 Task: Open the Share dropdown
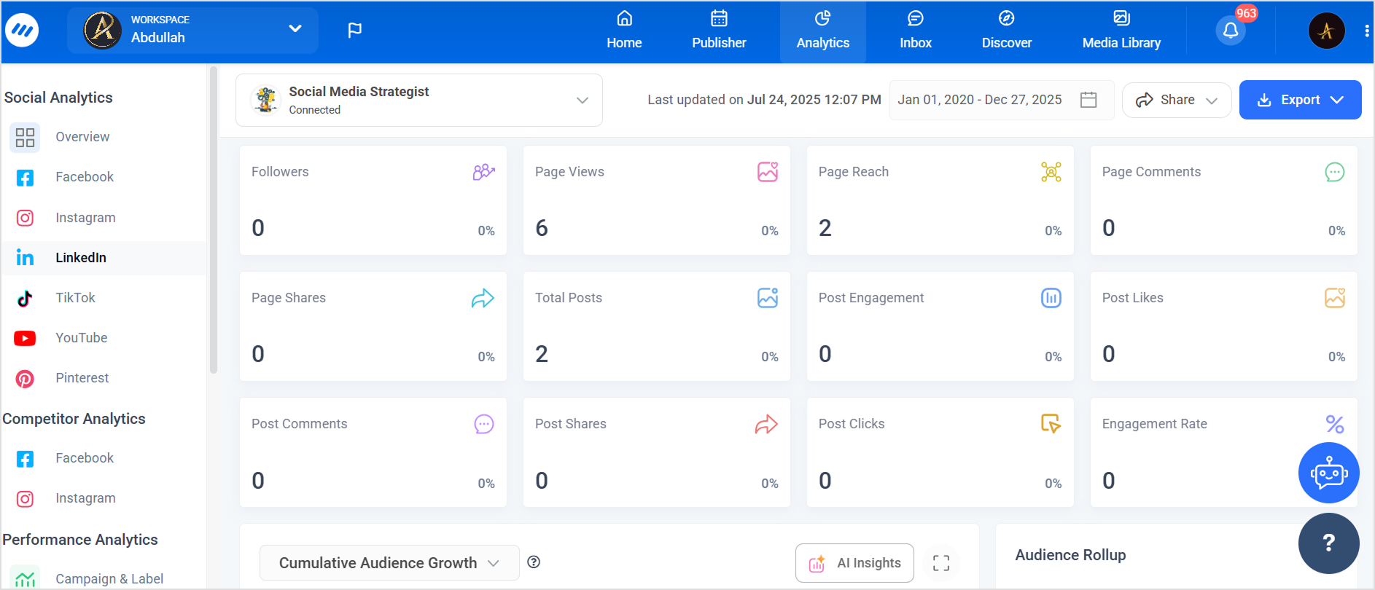tap(1177, 100)
